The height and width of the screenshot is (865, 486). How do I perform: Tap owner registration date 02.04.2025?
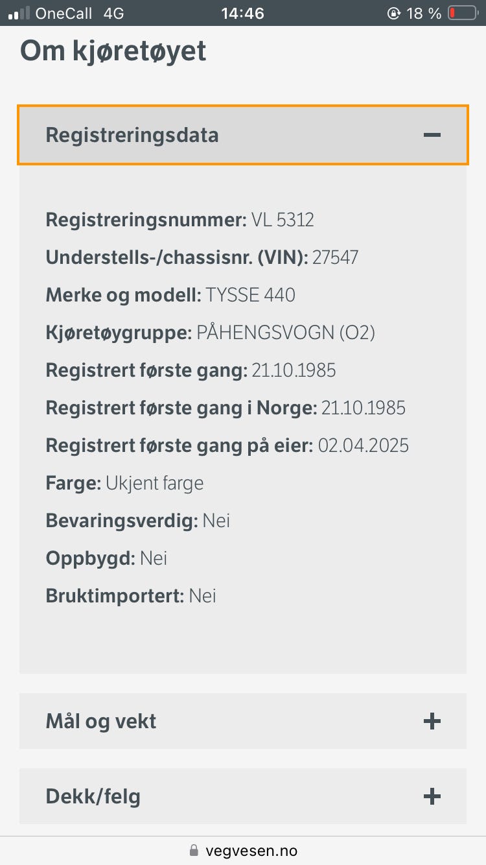[363, 445]
